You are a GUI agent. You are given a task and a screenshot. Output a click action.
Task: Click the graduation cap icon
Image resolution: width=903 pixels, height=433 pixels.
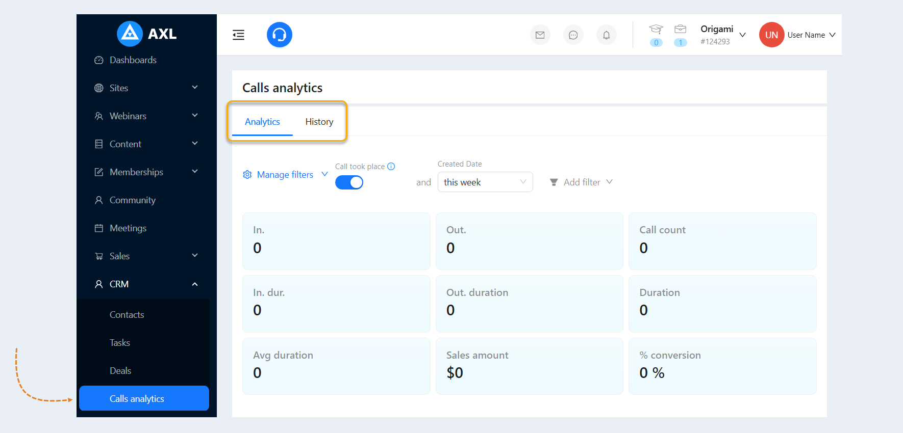click(656, 29)
